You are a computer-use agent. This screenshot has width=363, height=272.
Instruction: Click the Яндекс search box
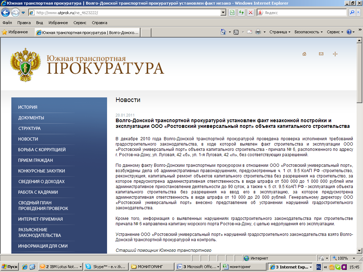coord(302,13)
